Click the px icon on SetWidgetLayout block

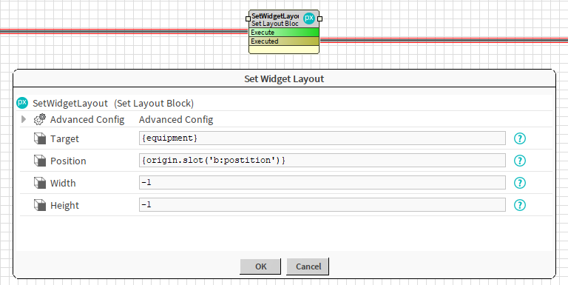click(308, 18)
